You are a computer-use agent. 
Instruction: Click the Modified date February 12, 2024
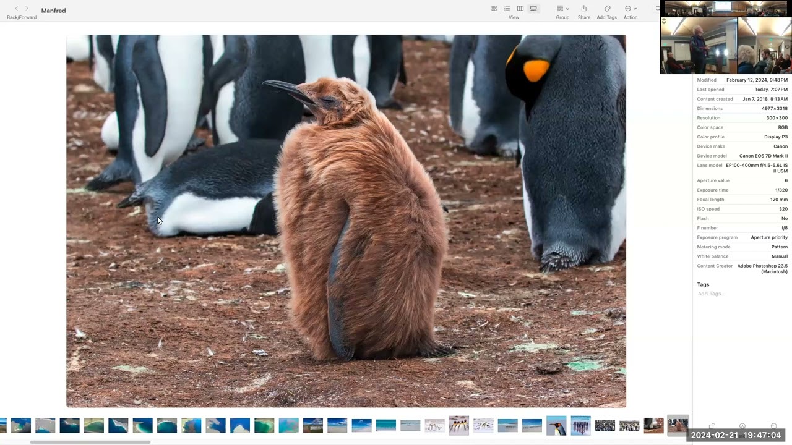click(757, 80)
